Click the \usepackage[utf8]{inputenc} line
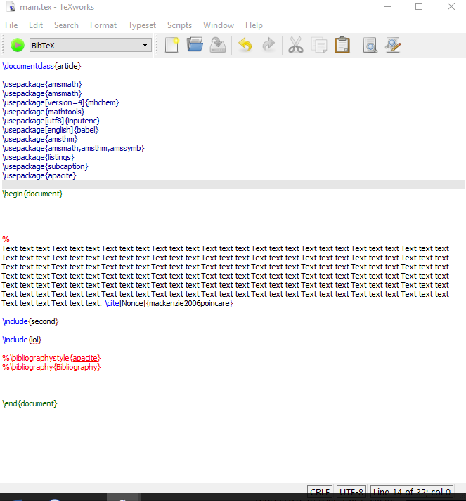Viewport: 466px width, 501px height. pos(51,121)
